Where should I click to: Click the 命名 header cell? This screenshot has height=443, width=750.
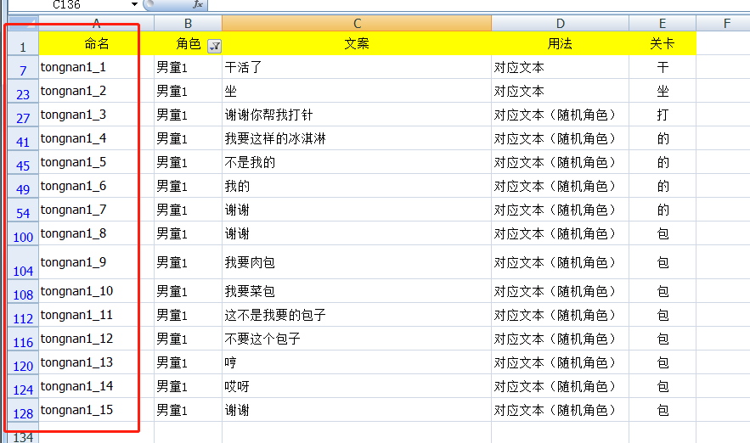point(96,43)
